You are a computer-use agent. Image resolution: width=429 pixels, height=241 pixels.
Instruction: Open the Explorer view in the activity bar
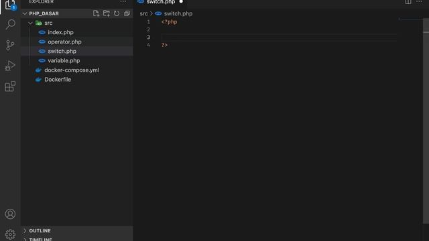click(x=10, y=5)
